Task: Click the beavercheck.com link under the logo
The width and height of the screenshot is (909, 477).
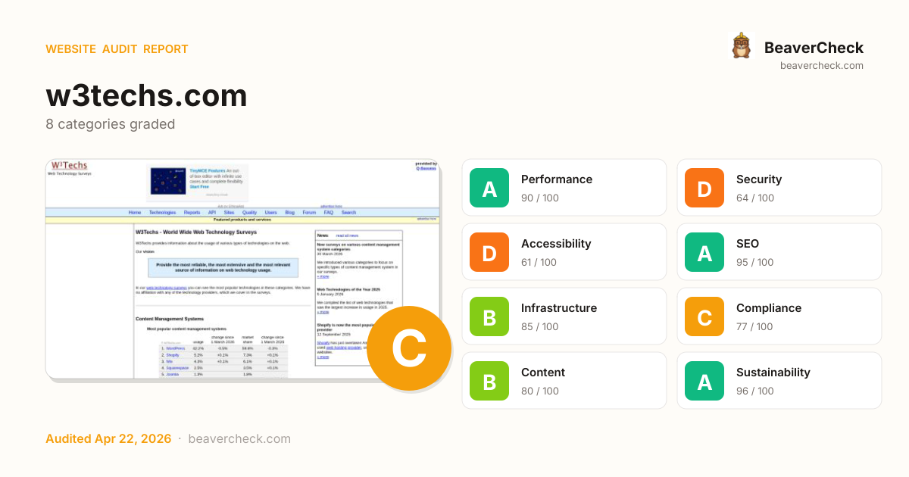Action: point(822,66)
